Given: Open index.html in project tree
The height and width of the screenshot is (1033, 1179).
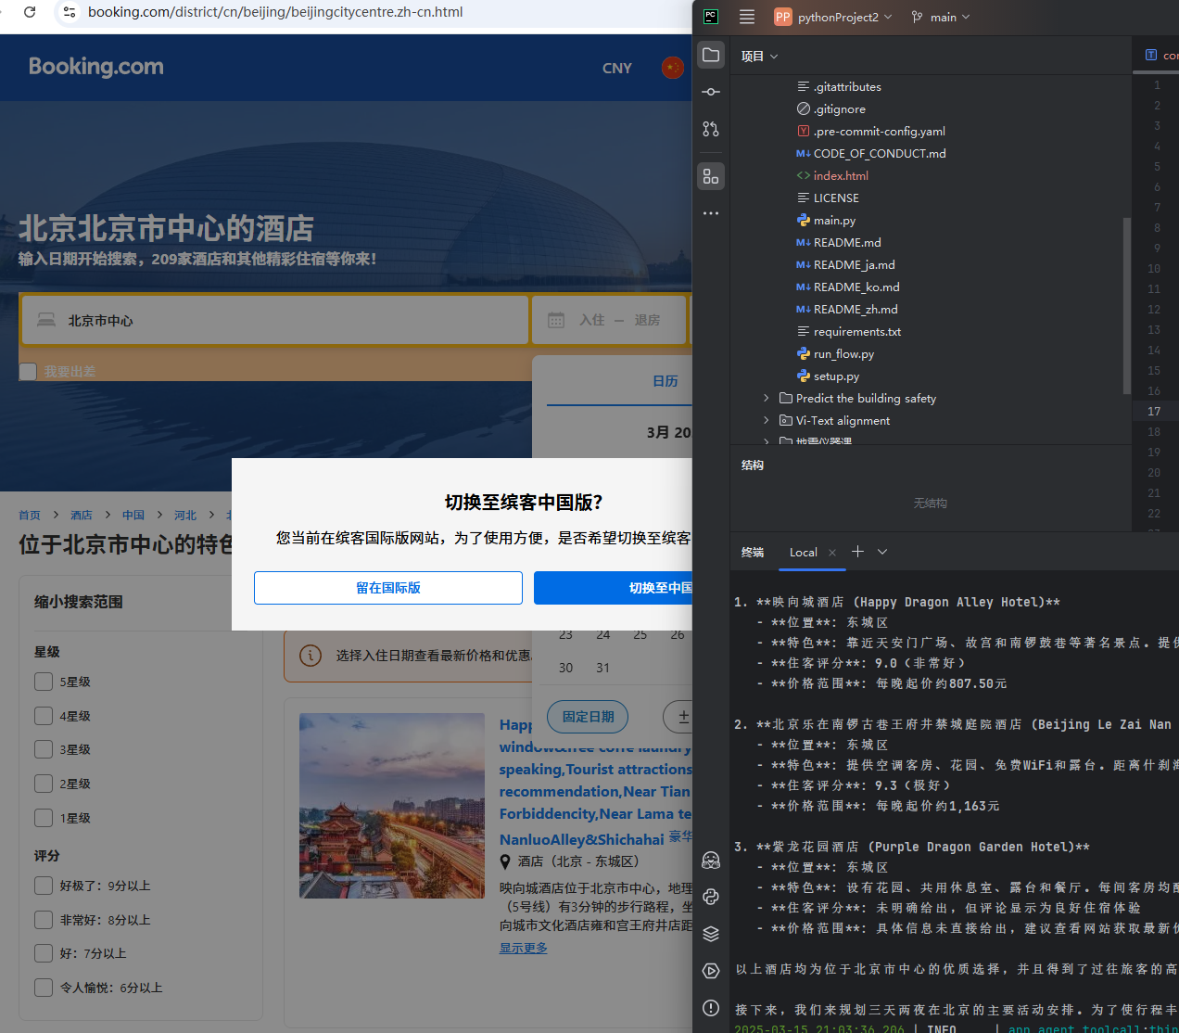Looking at the screenshot, I should click(841, 176).
